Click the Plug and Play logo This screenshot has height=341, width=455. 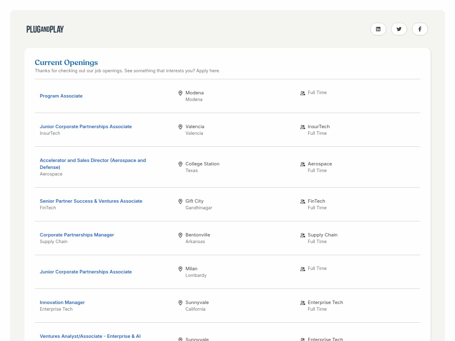(45, 29)
